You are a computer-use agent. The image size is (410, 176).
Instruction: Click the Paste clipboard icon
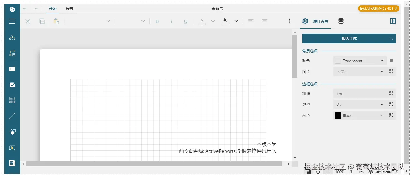[x=56, y=21]
